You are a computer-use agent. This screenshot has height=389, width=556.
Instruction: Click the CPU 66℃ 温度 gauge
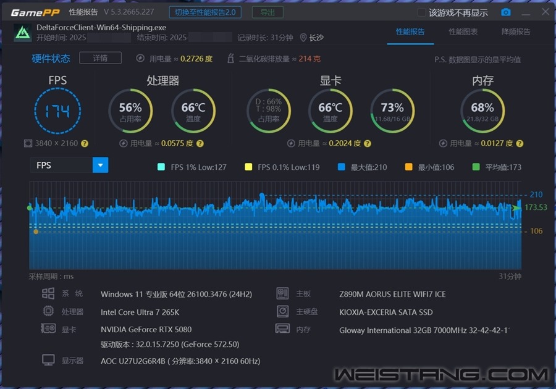tap(193, 111)
